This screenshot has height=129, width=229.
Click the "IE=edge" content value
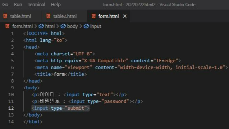click(166, 60)
